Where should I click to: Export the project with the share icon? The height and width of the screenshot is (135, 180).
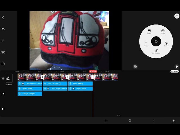(177, 16)
